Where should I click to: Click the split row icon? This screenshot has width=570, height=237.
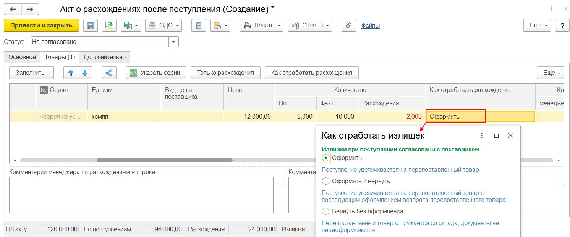(109, 73)
